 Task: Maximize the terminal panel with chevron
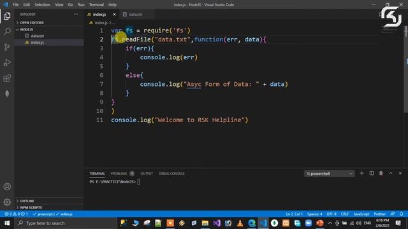391,173
